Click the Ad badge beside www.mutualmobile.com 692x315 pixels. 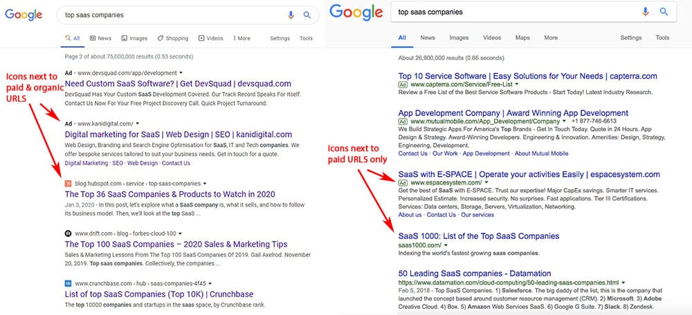pos(403,121)
